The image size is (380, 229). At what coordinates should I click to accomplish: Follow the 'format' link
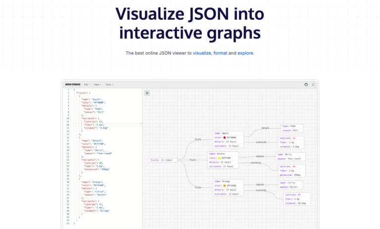220,53
